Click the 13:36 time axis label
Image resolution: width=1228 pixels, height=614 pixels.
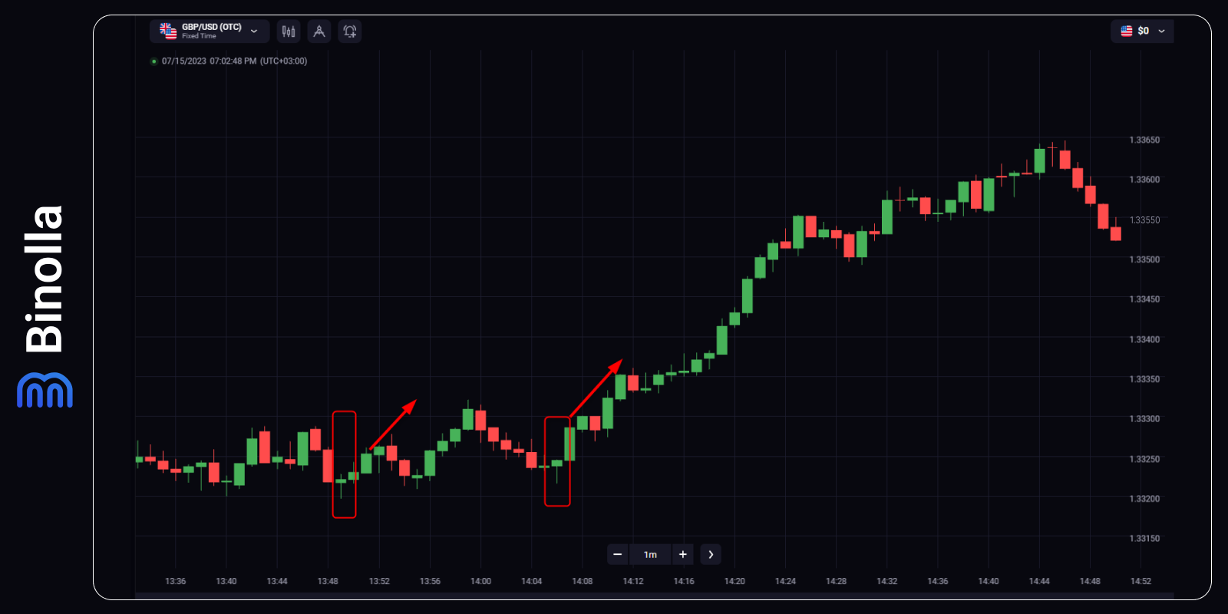(x=176, y=581)
